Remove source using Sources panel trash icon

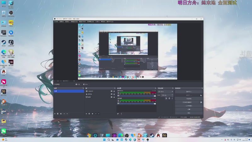pyautogui.click(x=89, y=114)
